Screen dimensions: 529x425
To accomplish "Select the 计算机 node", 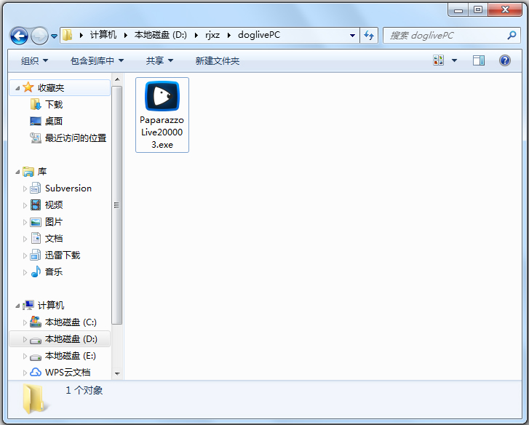I will pos(51,306).
